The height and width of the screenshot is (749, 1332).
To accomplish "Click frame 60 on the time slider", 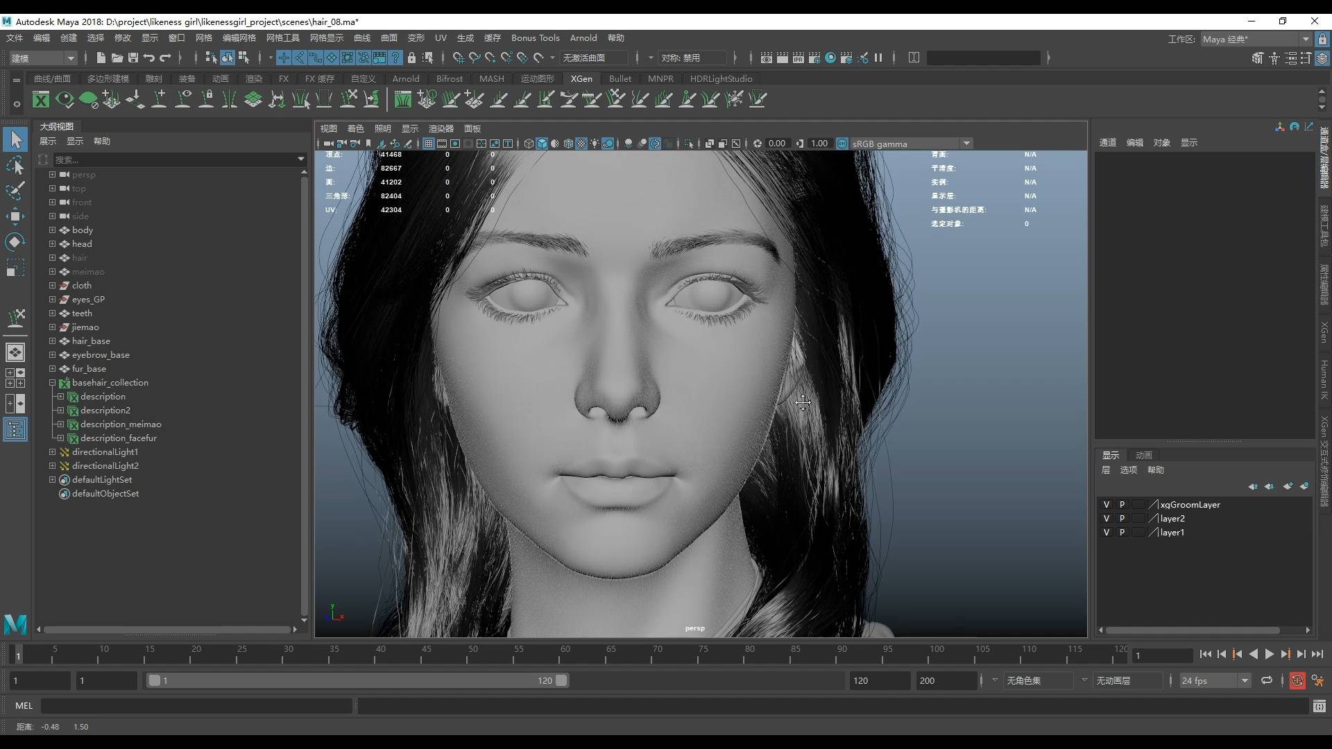I will 565,654.
